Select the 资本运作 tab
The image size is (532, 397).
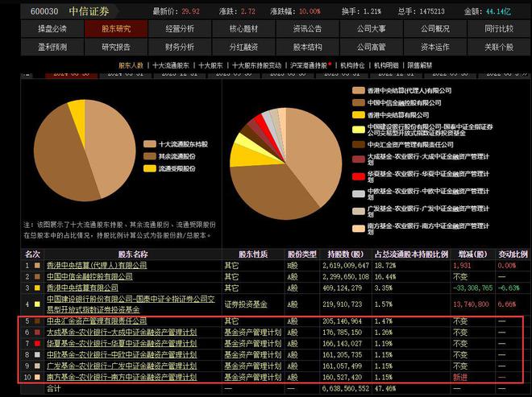435,47
